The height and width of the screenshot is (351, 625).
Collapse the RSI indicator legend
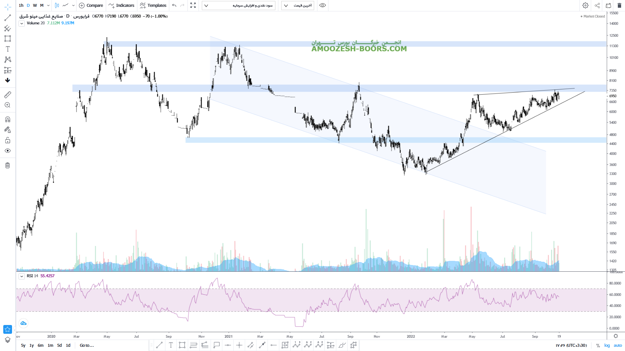pos(21,276)
